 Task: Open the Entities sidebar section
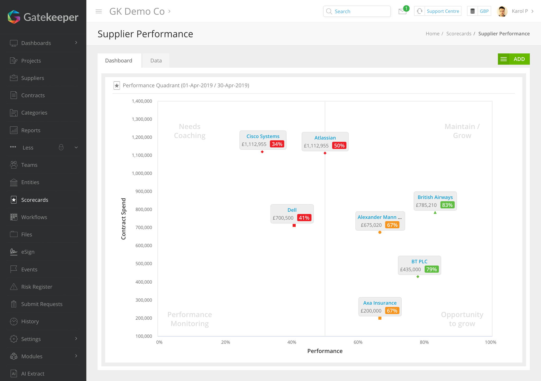30,182
